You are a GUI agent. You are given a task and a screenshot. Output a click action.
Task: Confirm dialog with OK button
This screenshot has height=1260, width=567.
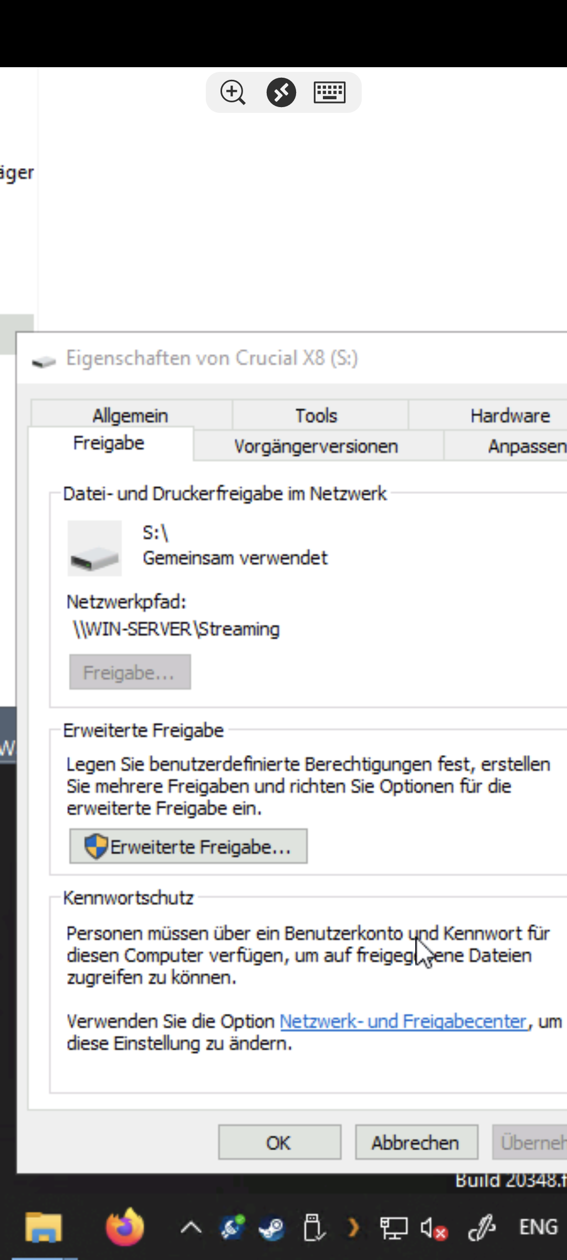pos(280,1142)
